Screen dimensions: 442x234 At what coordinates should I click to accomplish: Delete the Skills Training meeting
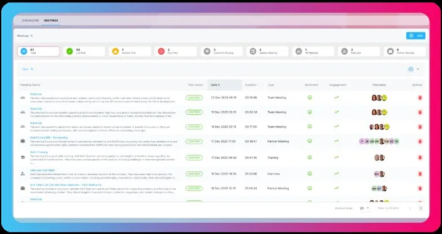pyautogui.click(x=420, y=157)
